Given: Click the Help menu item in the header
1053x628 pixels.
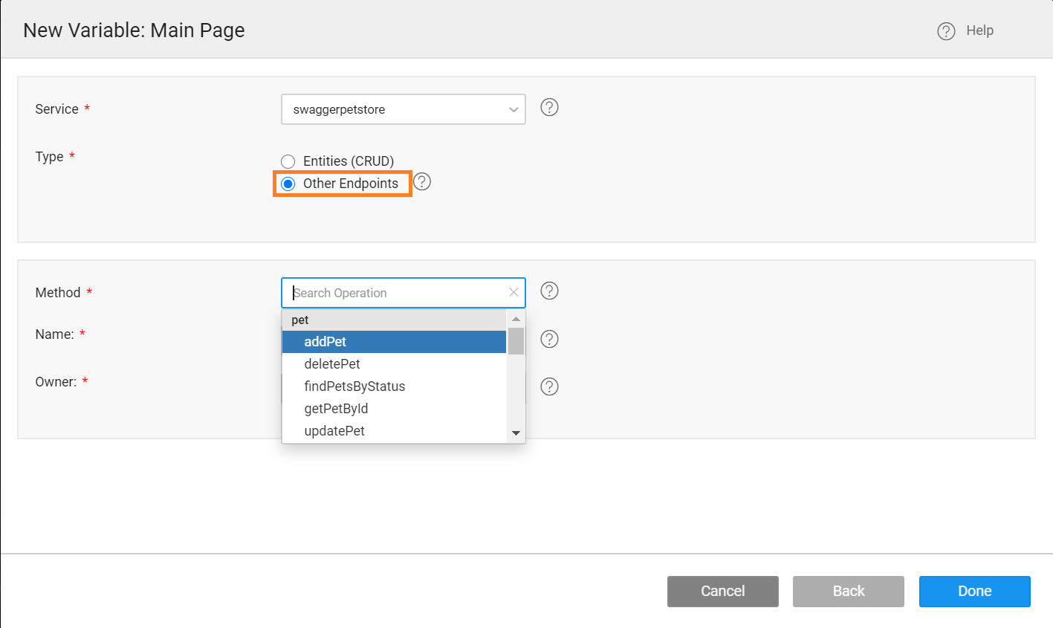Looking at the screenshot, I should click(x=980, y=30).
